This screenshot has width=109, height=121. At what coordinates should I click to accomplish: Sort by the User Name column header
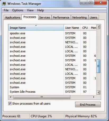click(x=72, y=28)
